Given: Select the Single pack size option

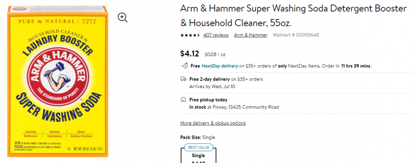Looking at the screenshot, I should click(198, 156).
